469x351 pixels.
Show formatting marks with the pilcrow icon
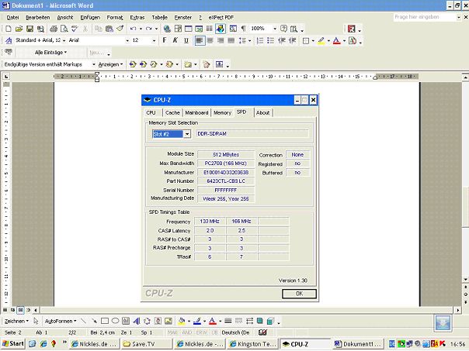pyautogui.click(x=244, y=29)
